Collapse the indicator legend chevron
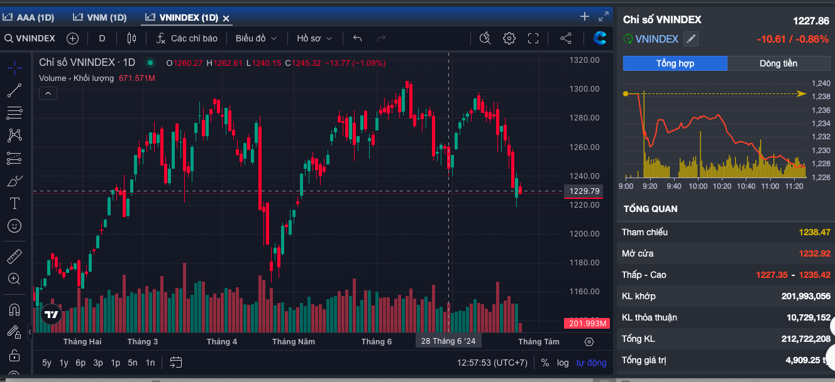Image resolution: width=835 pixels, height=382 pixels. (x=48, y=93)
